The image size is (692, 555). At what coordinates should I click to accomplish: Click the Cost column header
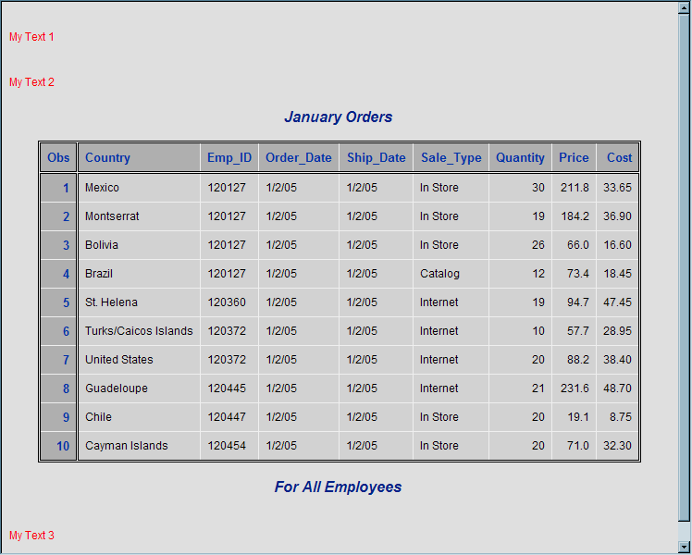(619, 158)
